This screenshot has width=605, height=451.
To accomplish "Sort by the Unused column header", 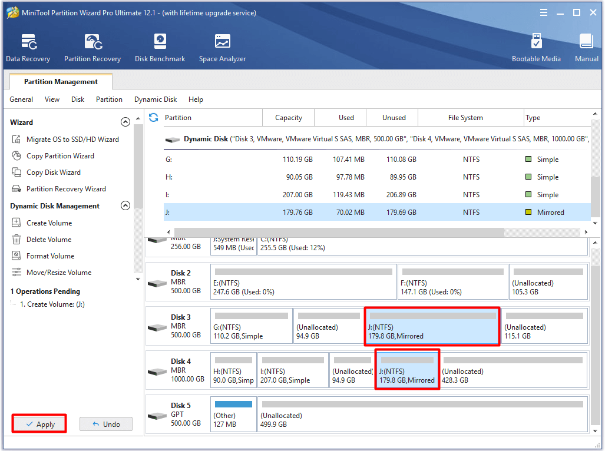I will tap(392, 118).
